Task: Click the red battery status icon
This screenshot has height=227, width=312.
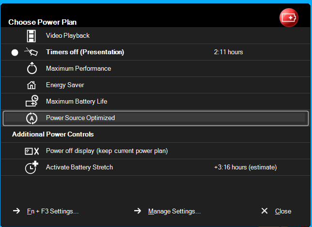Action: tap(289, 17)
